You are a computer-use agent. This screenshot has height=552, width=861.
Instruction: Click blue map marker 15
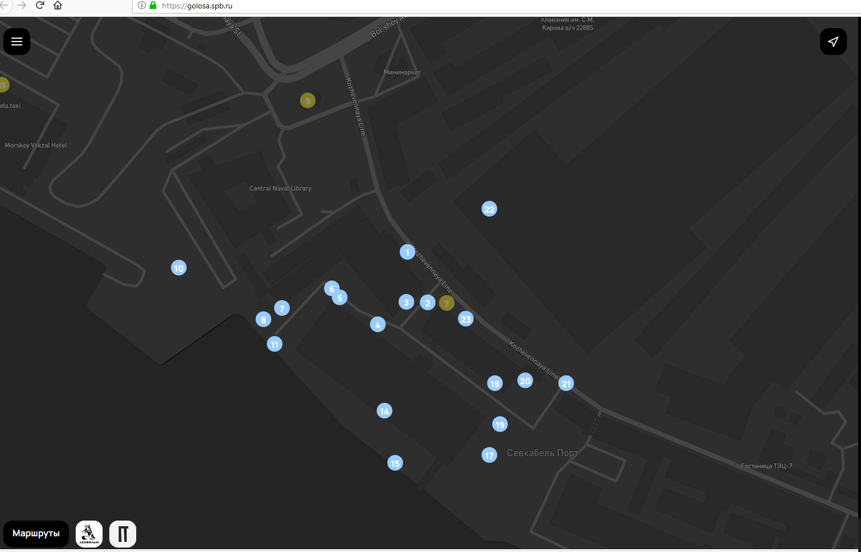[x=395, y=463]
